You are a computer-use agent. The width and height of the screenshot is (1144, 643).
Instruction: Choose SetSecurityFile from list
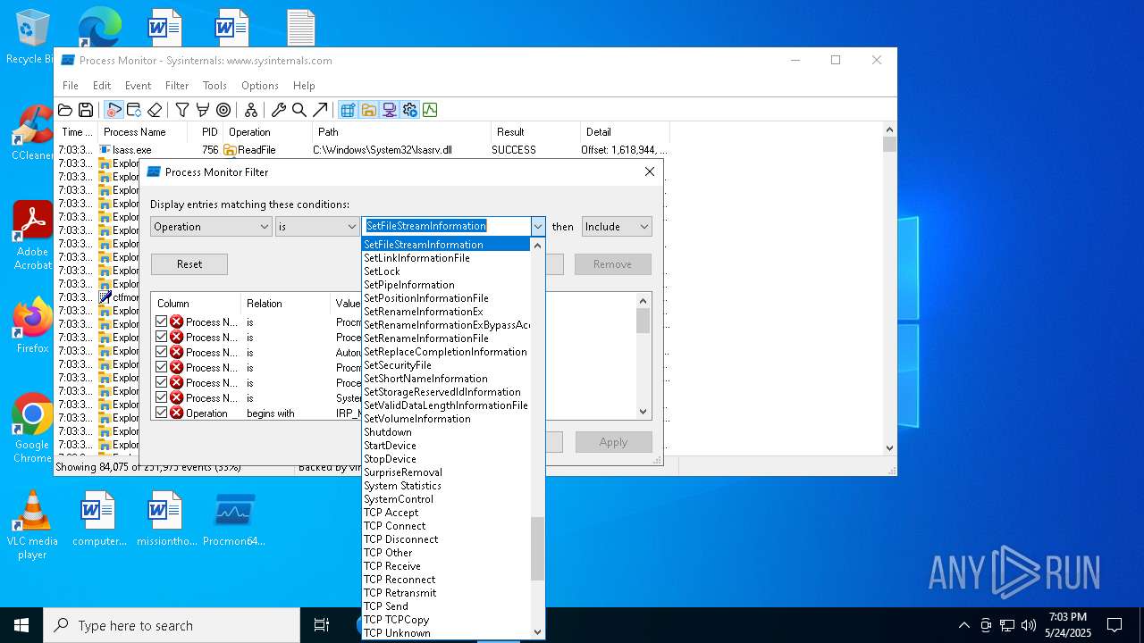tap(446, 365)
